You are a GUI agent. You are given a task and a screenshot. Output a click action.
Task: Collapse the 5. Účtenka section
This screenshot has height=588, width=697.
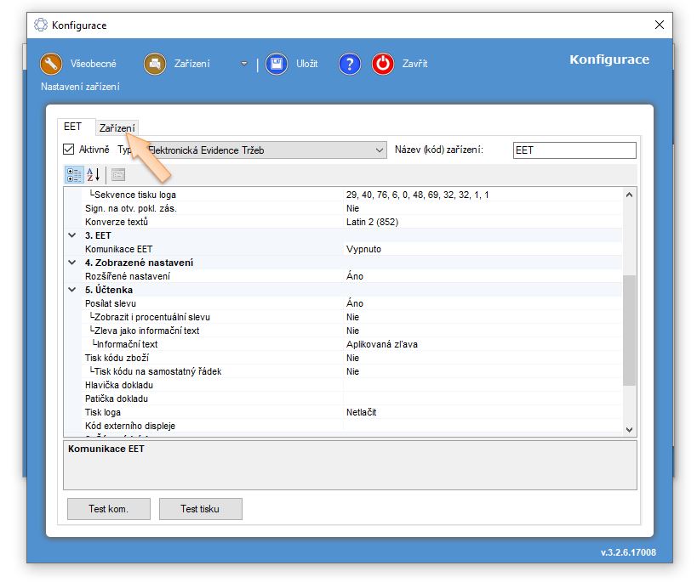[x=72, y=290]
